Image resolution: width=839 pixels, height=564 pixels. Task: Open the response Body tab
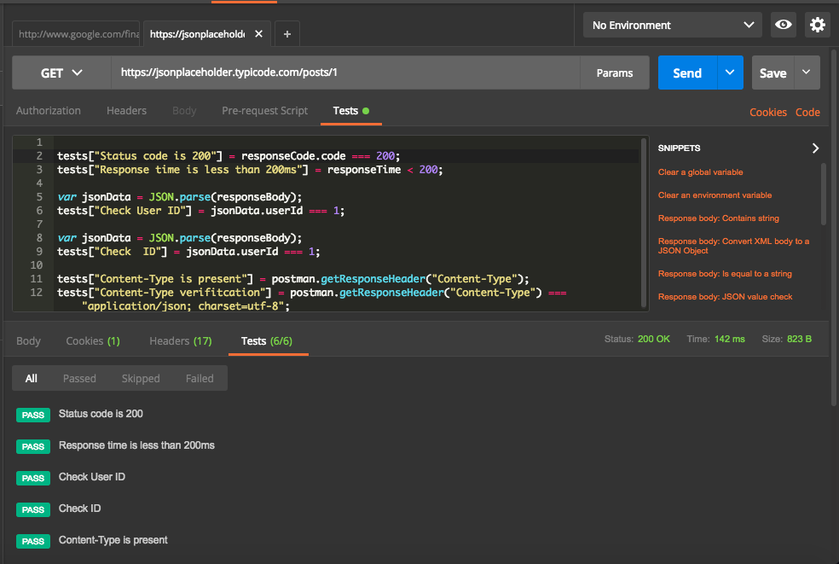point(28,341)
